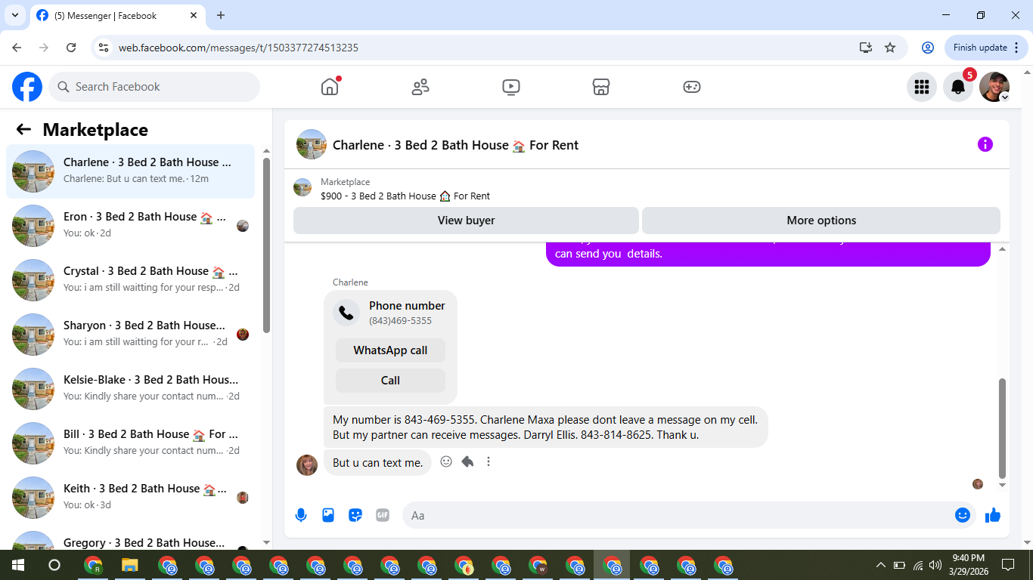1033x580 pixels.
Task: React to "But u can text me." message
Action: point(446,461)
